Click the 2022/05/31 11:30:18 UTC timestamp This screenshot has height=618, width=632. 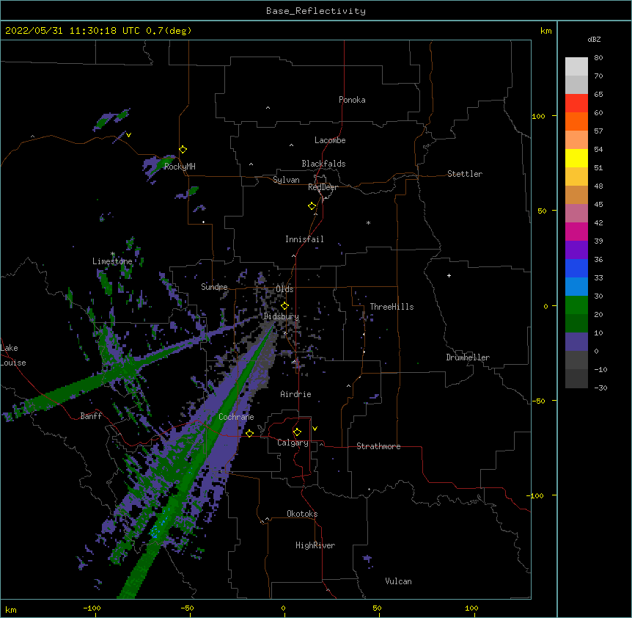(x=73, y=31)
